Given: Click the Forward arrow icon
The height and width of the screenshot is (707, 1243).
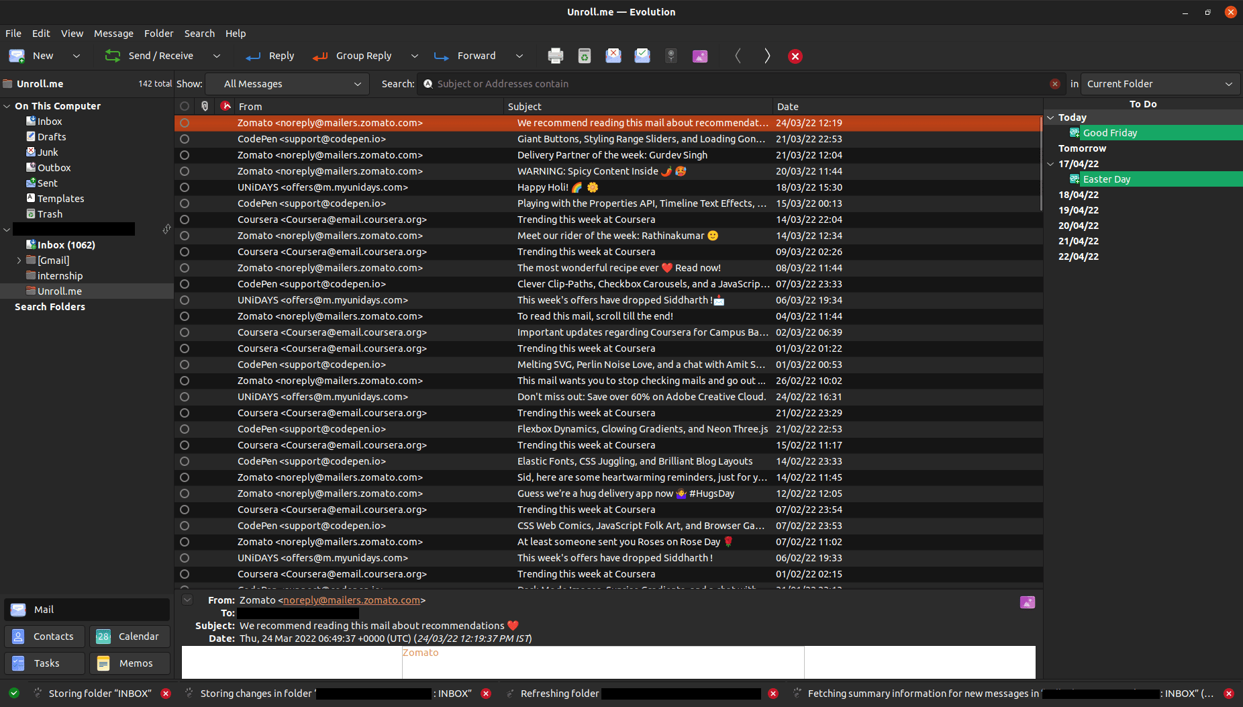Looking at the screenshot, I should 442,56.
